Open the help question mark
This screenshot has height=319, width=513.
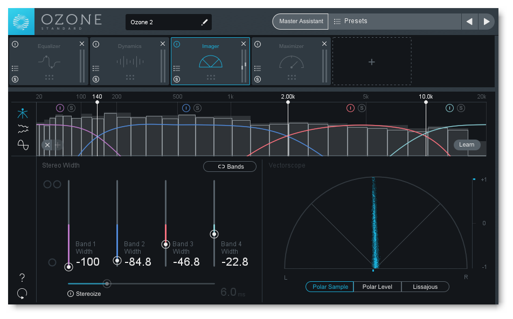click(22, 278)
